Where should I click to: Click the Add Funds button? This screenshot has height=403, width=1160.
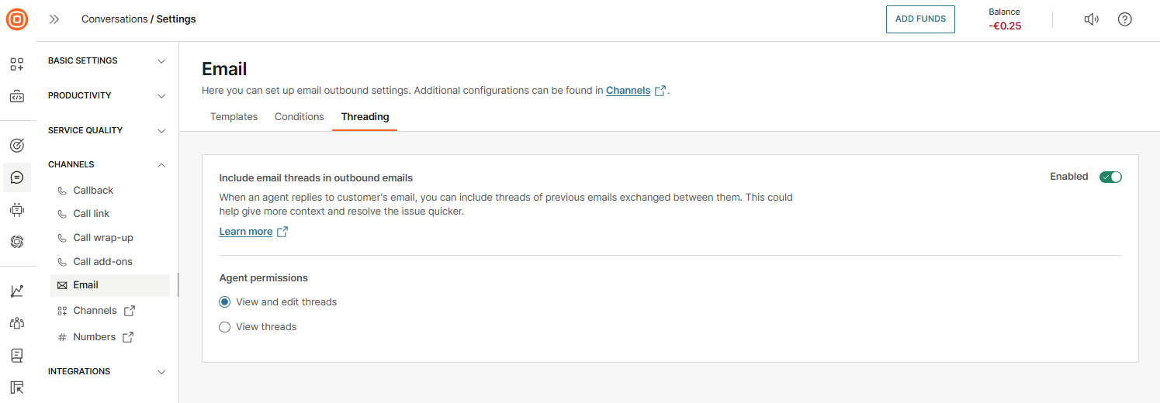[x=920, y=19]
